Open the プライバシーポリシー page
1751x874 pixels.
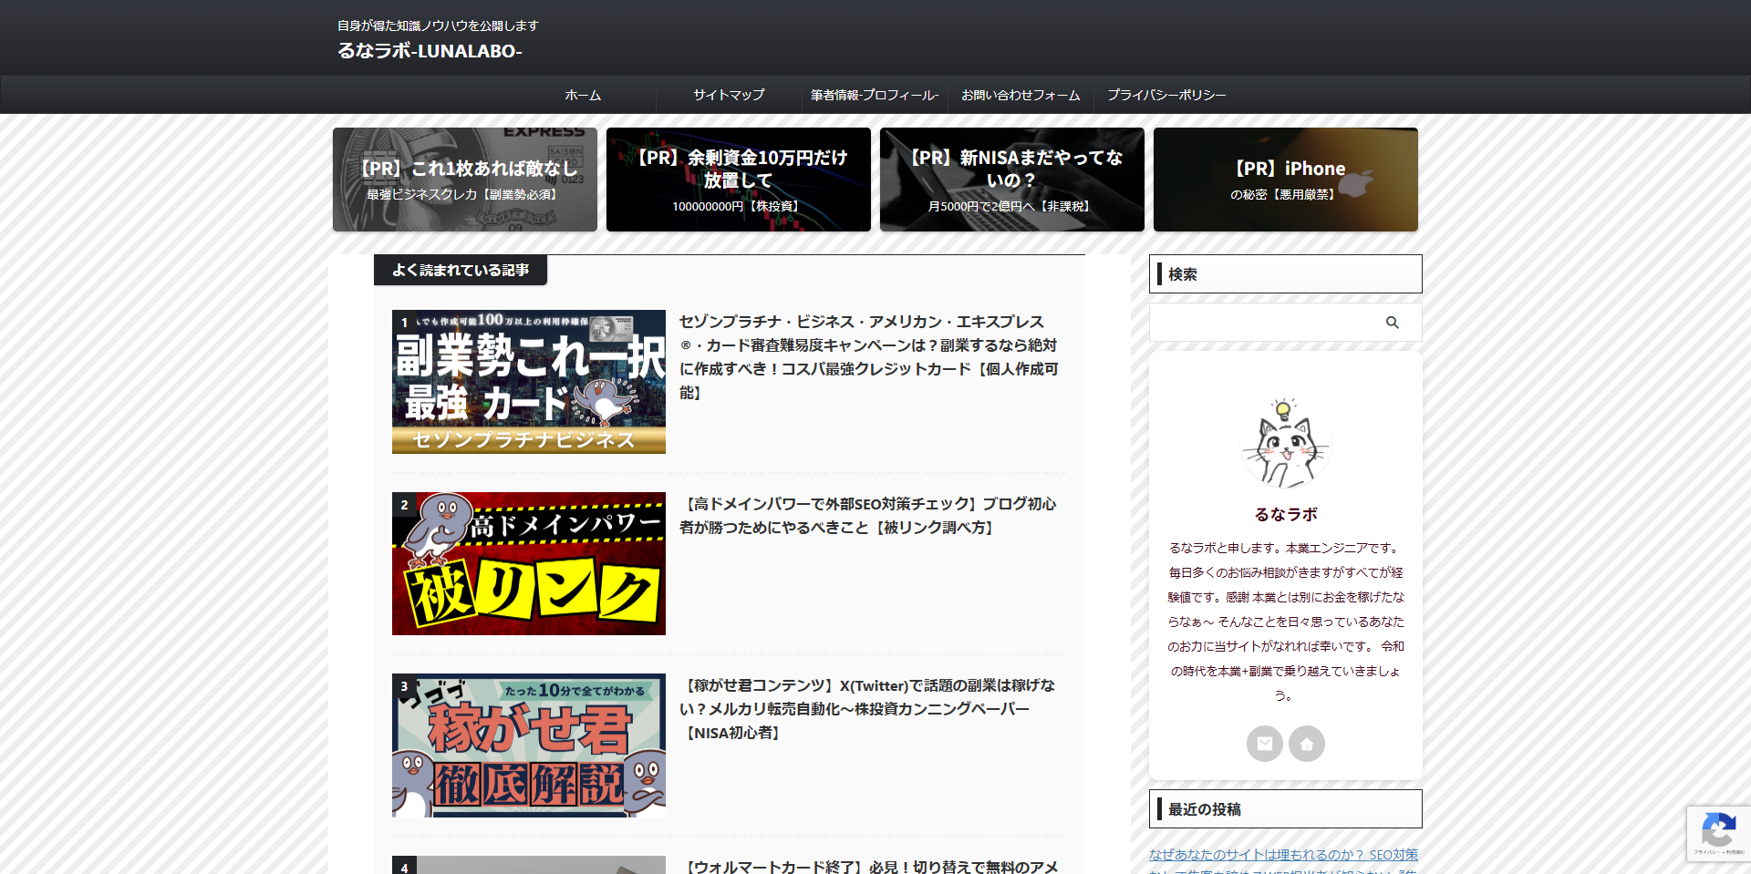tap(1166, 95)
